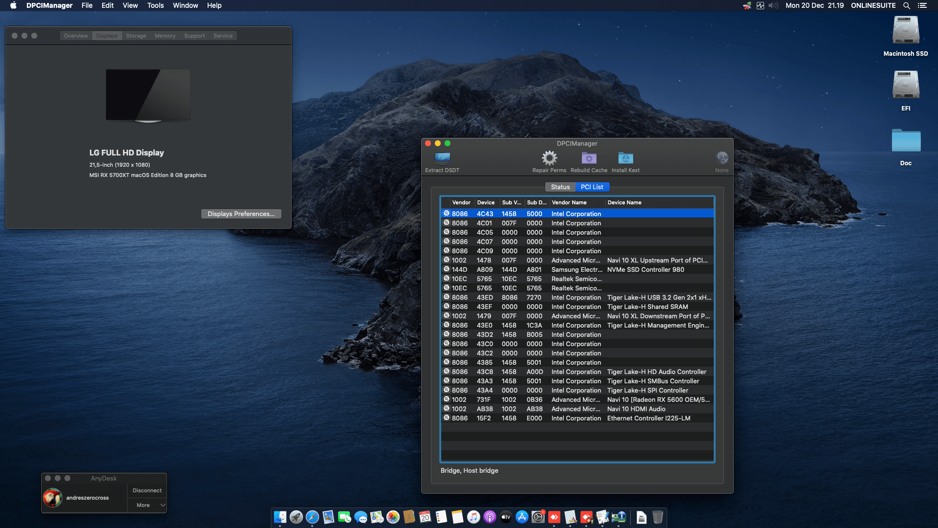Viewport: 938px width, 528px height.
Task: Open the View menu
Action: 130,5
